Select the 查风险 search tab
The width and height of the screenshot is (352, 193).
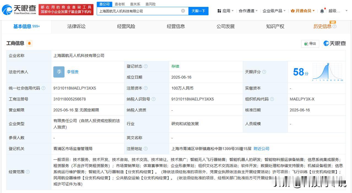coord(150,4)
